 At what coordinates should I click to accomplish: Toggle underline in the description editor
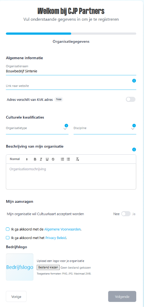pyautogui.click(x=47, y=159)
